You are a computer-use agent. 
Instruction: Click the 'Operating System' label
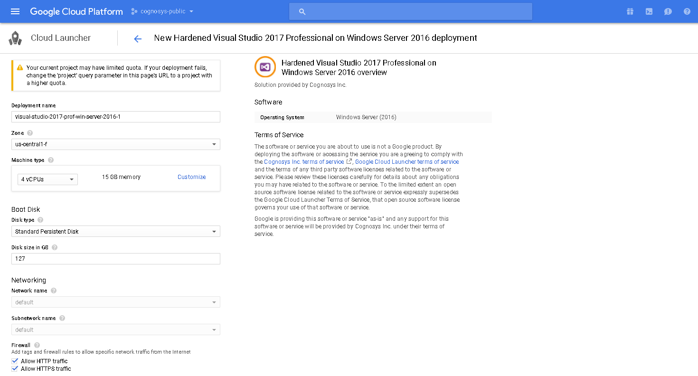[282, 117]
